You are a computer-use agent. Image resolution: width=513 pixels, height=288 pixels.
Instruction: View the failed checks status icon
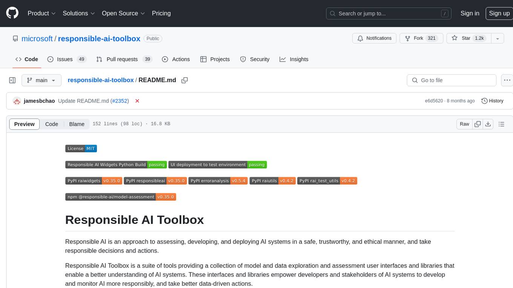137,101
